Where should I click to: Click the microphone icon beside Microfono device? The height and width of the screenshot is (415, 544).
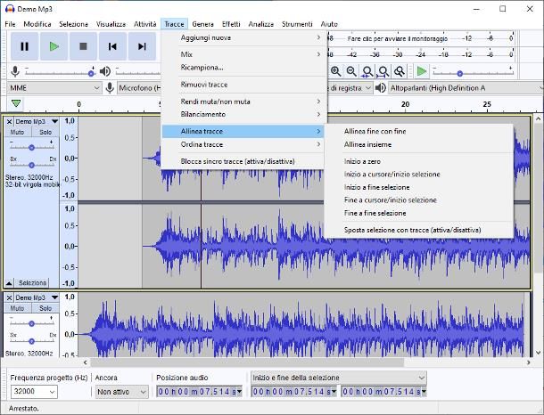click(110, 88)
